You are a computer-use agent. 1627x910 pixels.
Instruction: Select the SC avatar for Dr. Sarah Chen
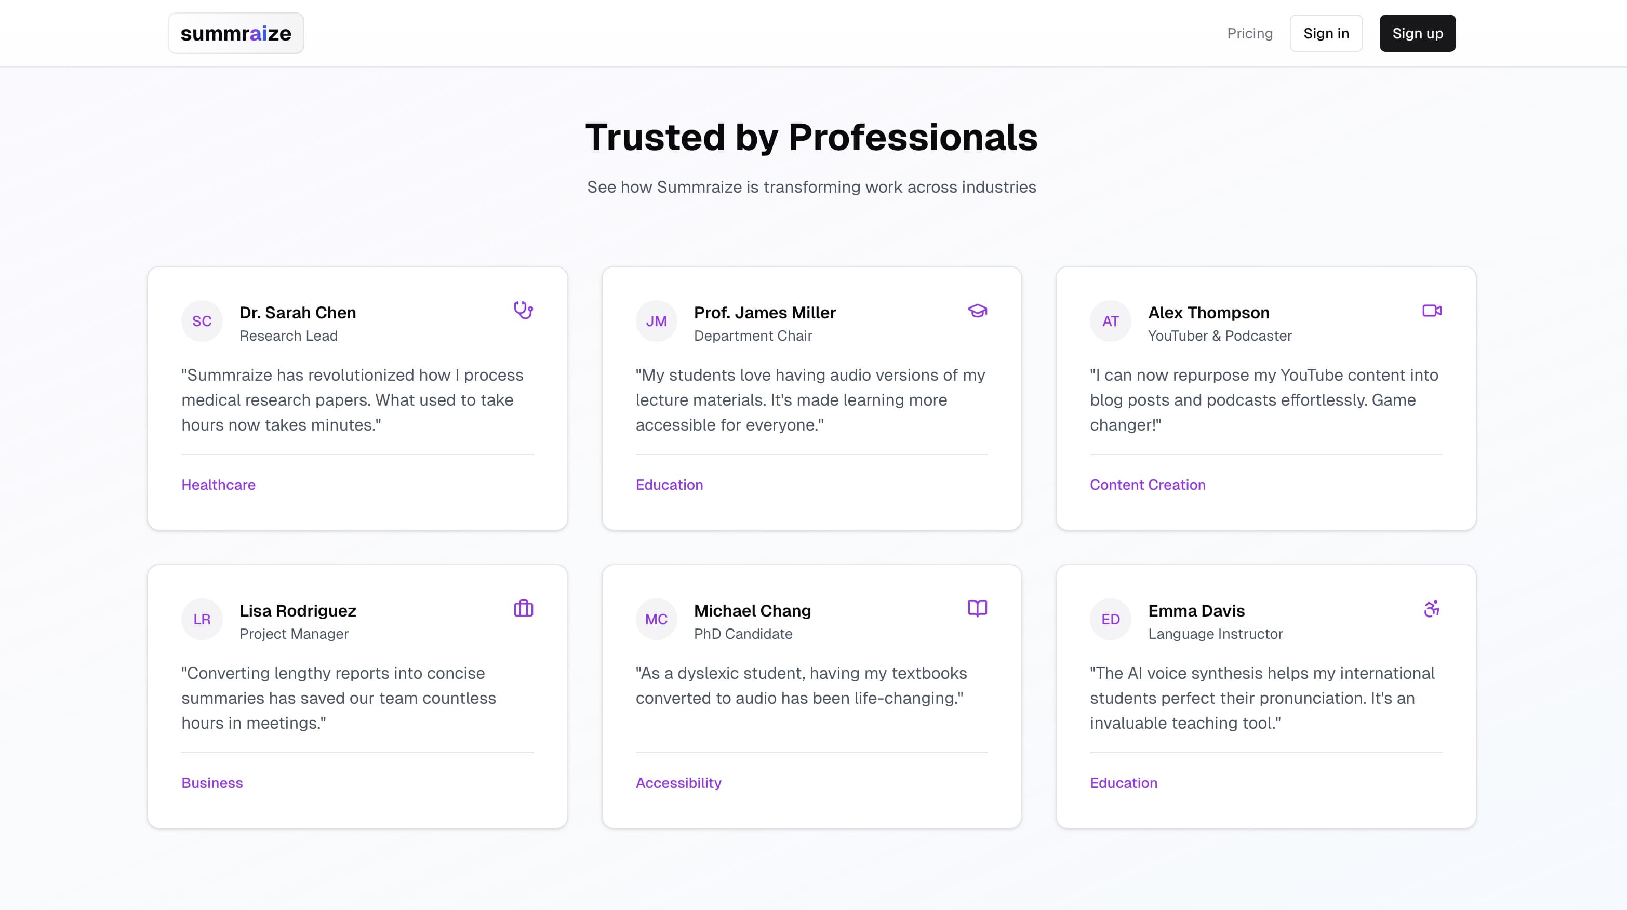(202, 321)
